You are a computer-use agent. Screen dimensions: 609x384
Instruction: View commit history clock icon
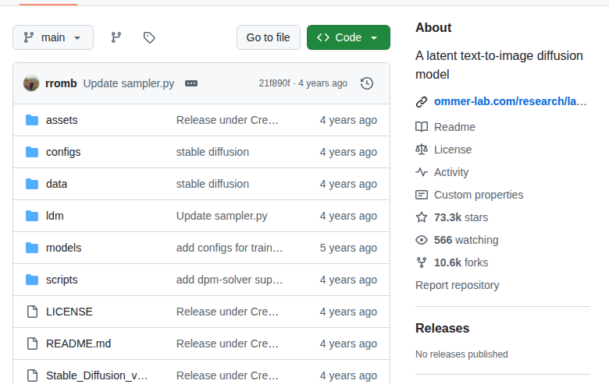(x=367, y=83)
